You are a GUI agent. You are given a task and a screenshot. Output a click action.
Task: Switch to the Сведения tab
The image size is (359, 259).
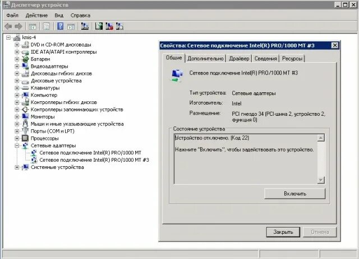[x=265, y=59]
